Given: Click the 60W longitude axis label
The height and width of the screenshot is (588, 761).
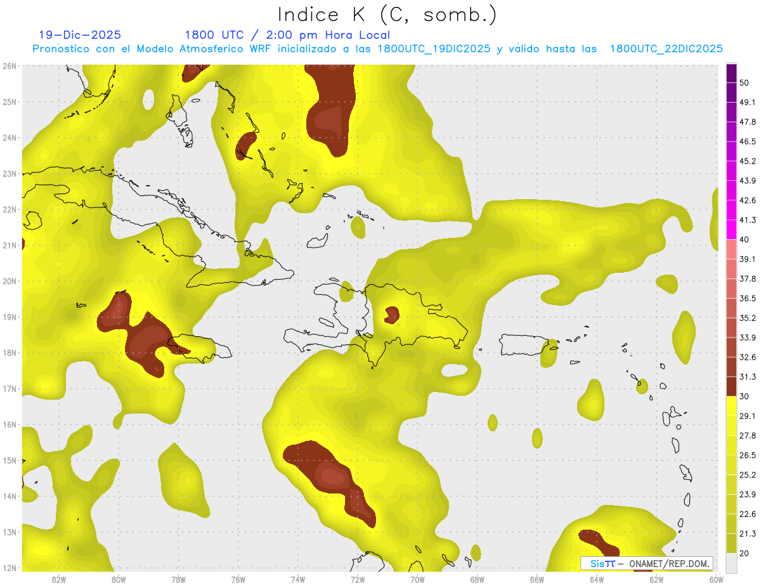Looking at the screenshot, I should click(717, 579).
